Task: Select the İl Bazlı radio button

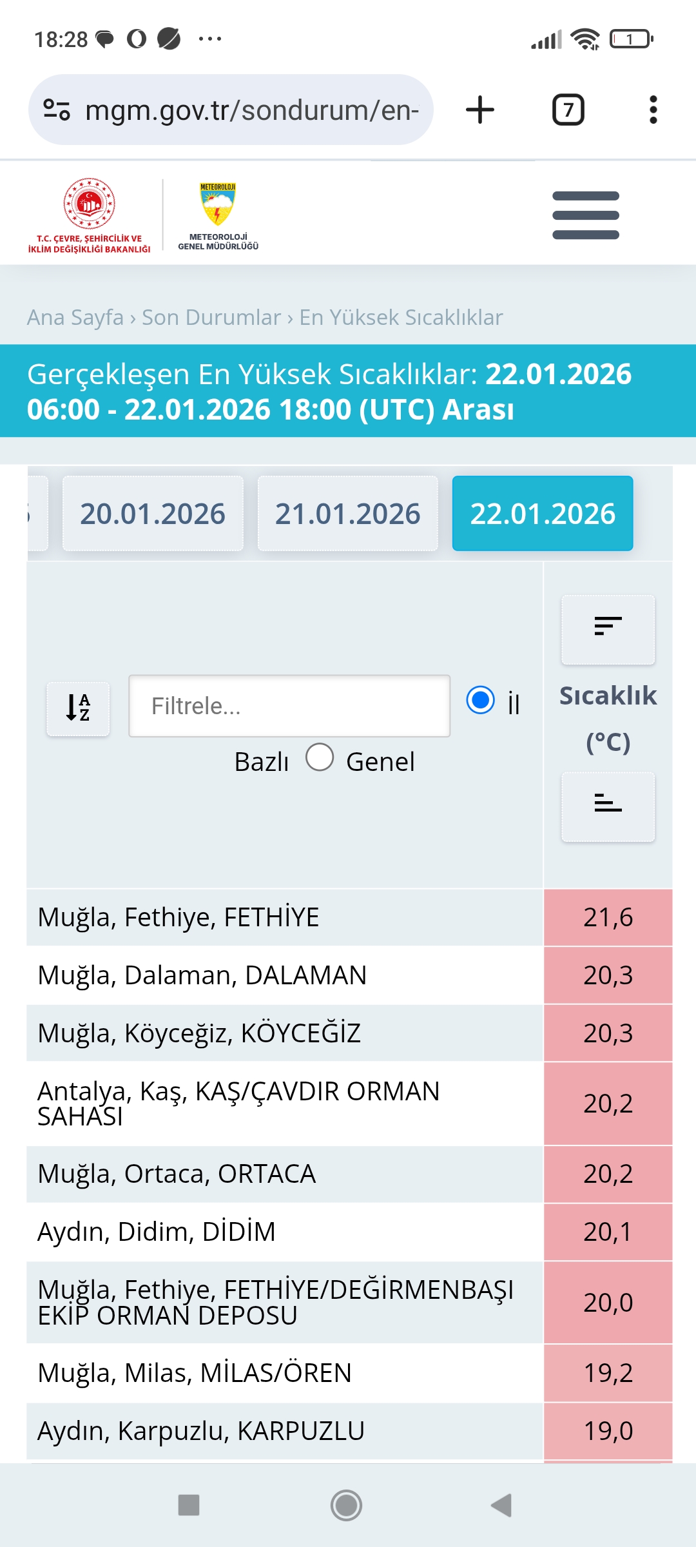Action: [x=480, y=700]
